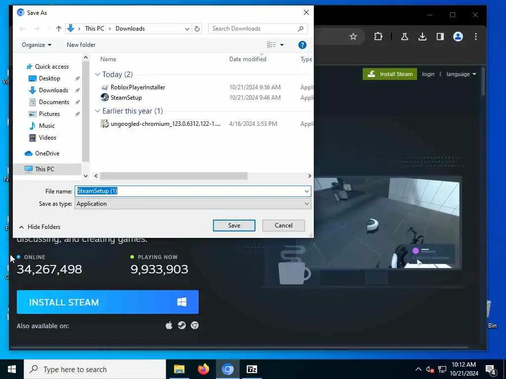Image resolution: width=506 pixels, height=379 pixels.
Task: Click the Up one level arrow in Save As
Action: coord(59,29)
